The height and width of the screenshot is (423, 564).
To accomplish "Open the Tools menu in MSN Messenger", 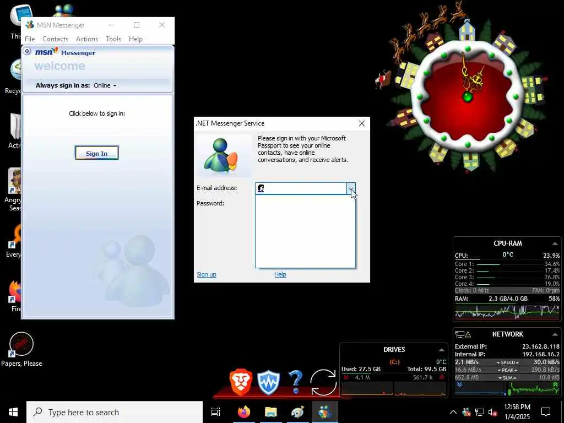I will tap(113, 39).
